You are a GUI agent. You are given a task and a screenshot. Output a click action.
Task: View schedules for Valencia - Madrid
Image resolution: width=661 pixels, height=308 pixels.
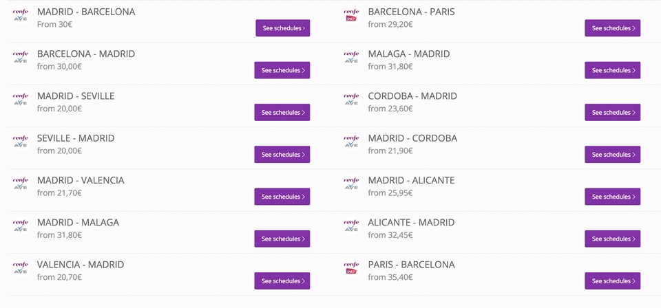click(282, 280)
